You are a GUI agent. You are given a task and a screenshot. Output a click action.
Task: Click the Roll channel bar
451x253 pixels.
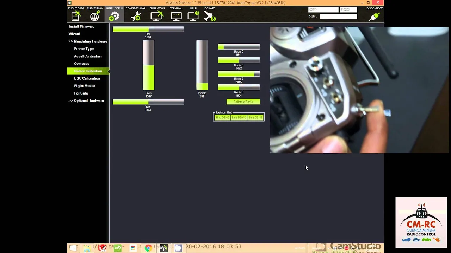[x=148, y=30]
